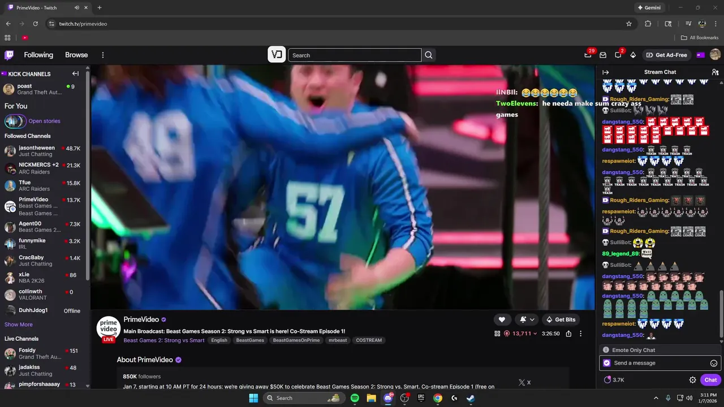
Task: Reload the page
Action: click(x=35, y=24)
